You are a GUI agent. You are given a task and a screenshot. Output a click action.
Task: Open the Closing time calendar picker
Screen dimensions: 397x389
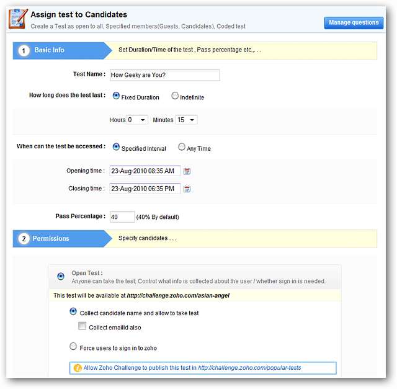pos(187,189)
